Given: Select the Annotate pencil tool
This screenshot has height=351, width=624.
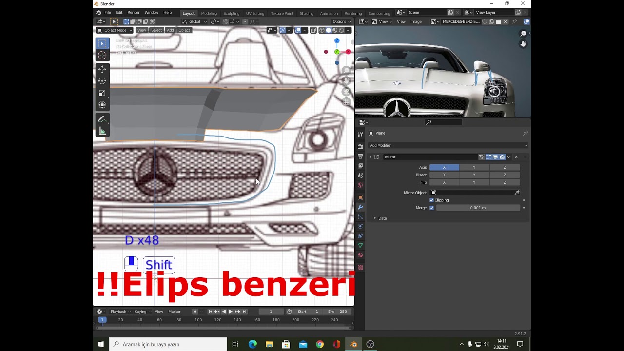Looking at the screenshot, I should click(102, 119).
